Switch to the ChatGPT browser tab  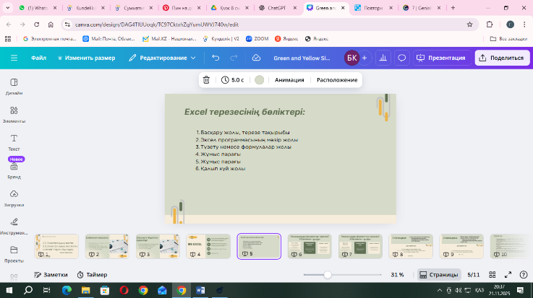point(277,8)
